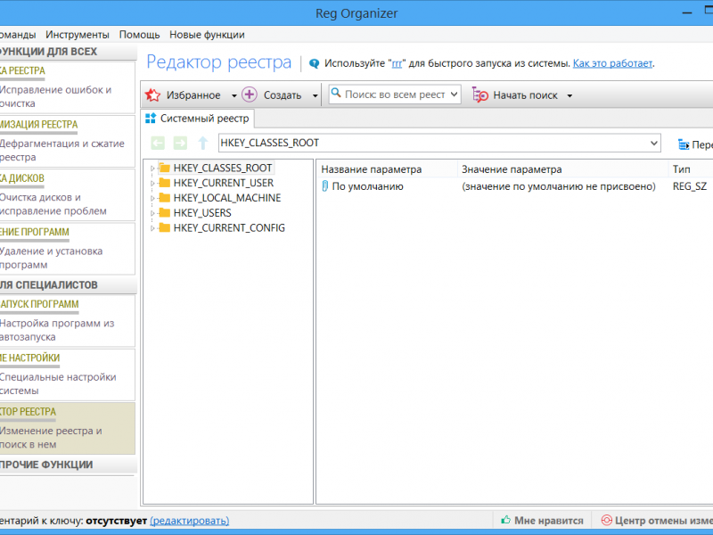
Task: Open the Начать поиск dropdown arrow
Action: (570, 95)
